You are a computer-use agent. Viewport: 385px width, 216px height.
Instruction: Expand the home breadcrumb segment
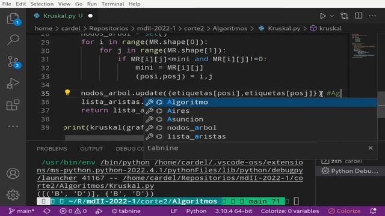43,28
